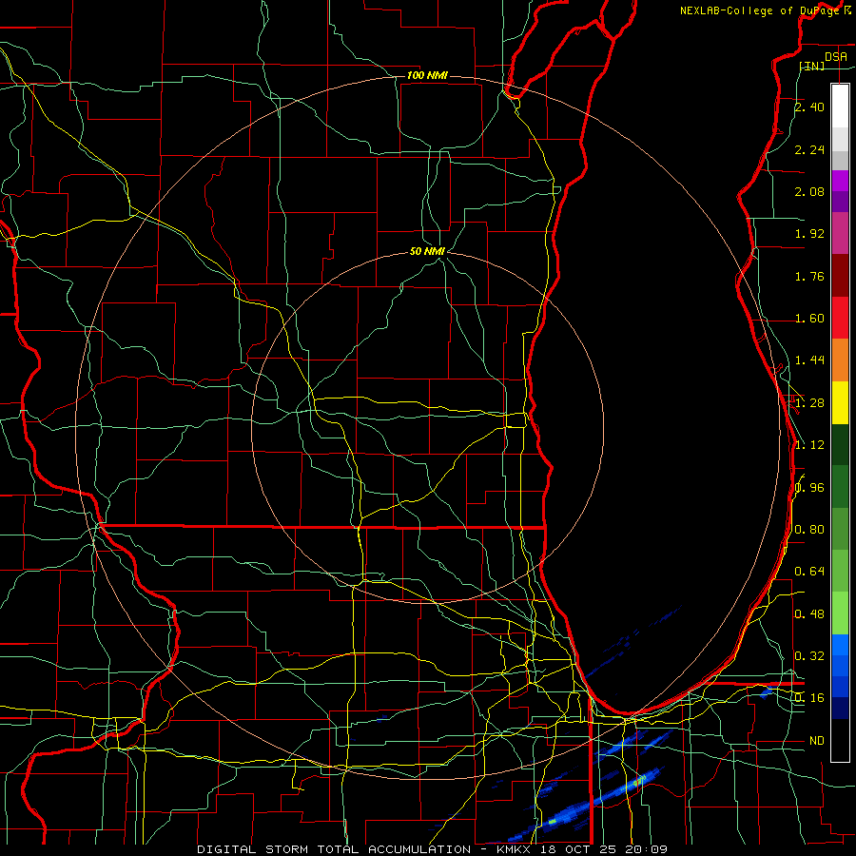Pick the medium green swatch beside 0.80
The height and width of the screenshot is (856, 856).
click(x=840, y=529)
